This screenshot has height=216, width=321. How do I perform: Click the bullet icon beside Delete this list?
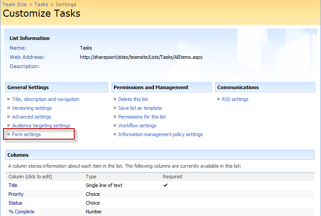[x=115, y=99]
